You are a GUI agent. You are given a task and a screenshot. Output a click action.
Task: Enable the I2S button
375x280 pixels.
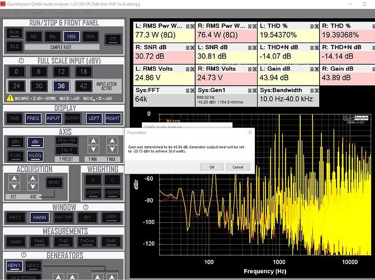click(113, 39)
